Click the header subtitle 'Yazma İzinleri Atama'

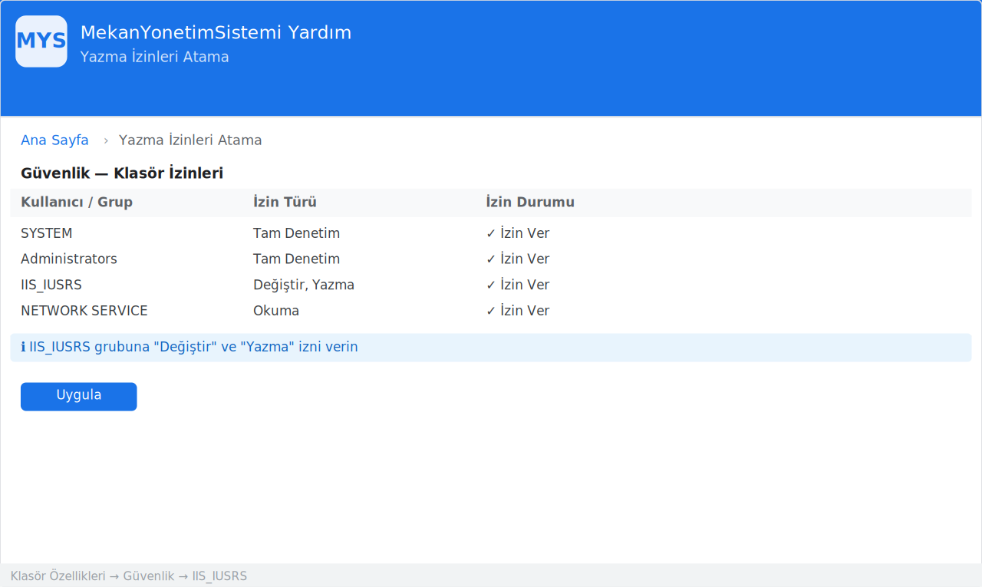(154, 58)
